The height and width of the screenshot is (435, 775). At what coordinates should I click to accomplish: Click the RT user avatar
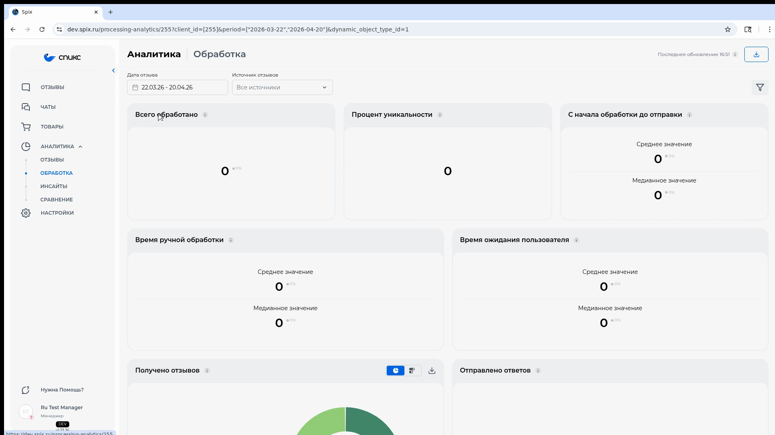26,412
